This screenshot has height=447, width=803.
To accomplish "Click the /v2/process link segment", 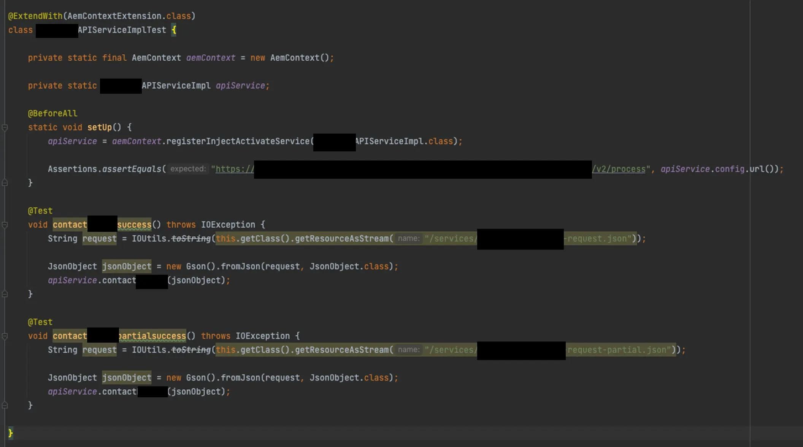I will tap(619, 169).
